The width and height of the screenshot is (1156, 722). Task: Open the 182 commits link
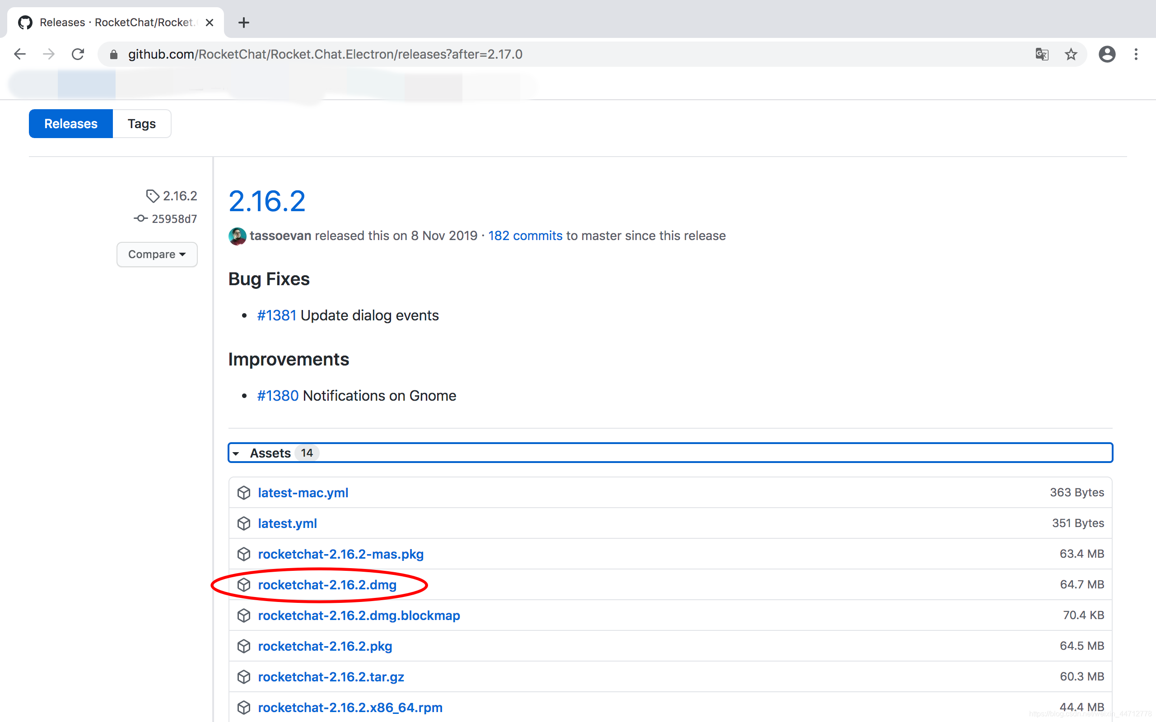click(525, 236)
